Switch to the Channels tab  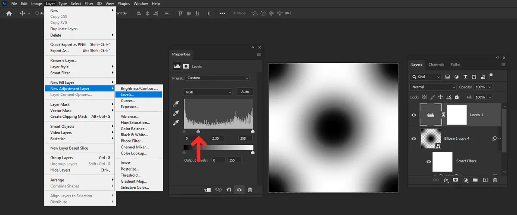tap(436, 64)
